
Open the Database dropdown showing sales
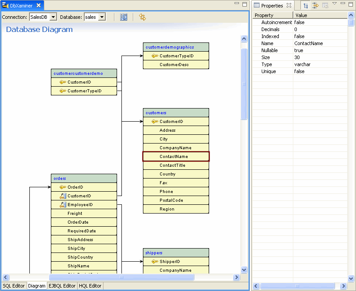tap(101, 17)
